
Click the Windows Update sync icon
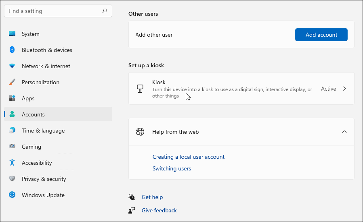click(12, 195)
